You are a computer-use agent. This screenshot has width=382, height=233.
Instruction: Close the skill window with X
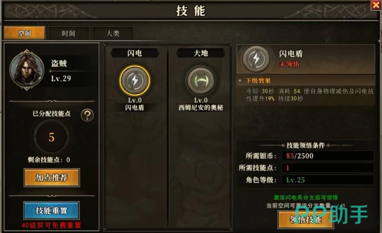click(376, 5)
